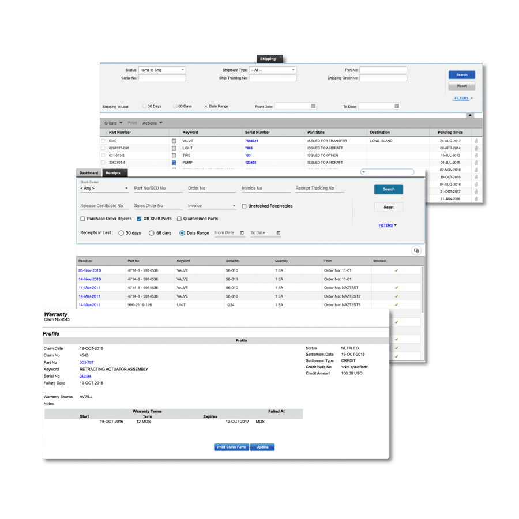The width and height of the screenshot is (519, 519).
Task: Open the Shipping To Date calendar picker
Action: [397, 106]
